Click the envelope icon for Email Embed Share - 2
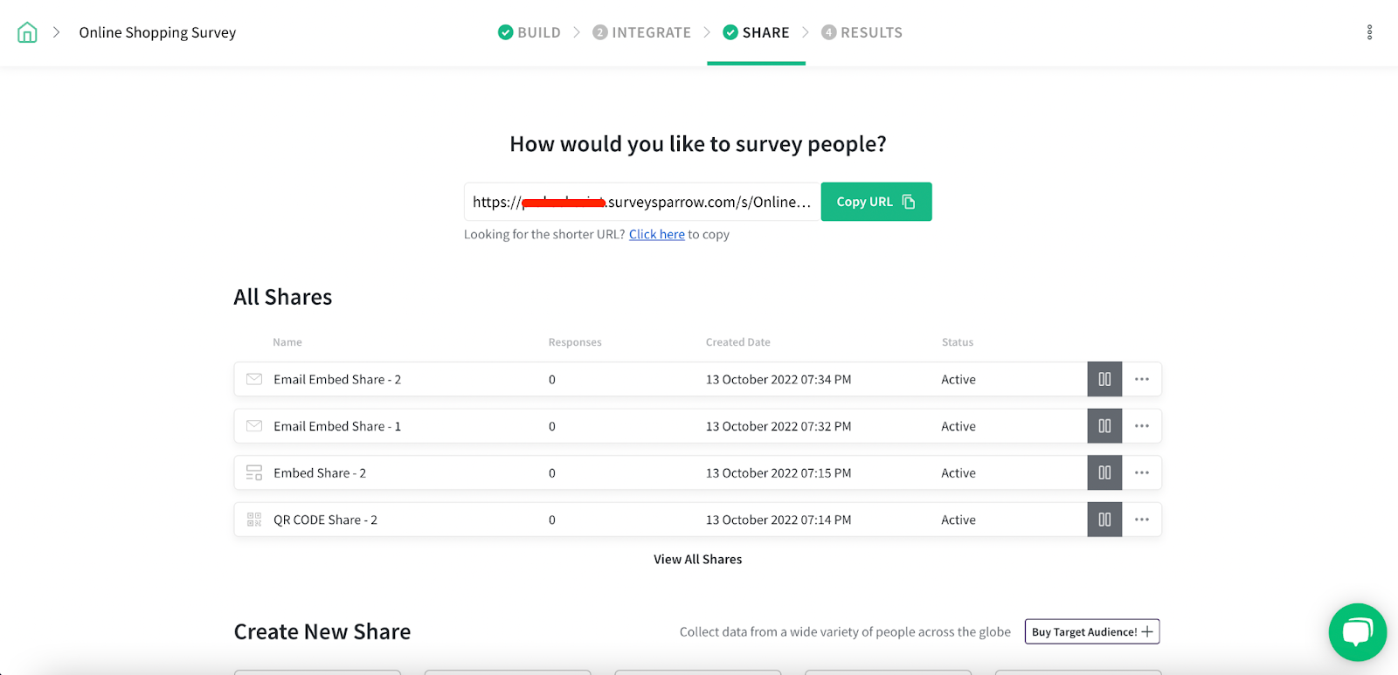1398x675 pixels. point(254,379)
